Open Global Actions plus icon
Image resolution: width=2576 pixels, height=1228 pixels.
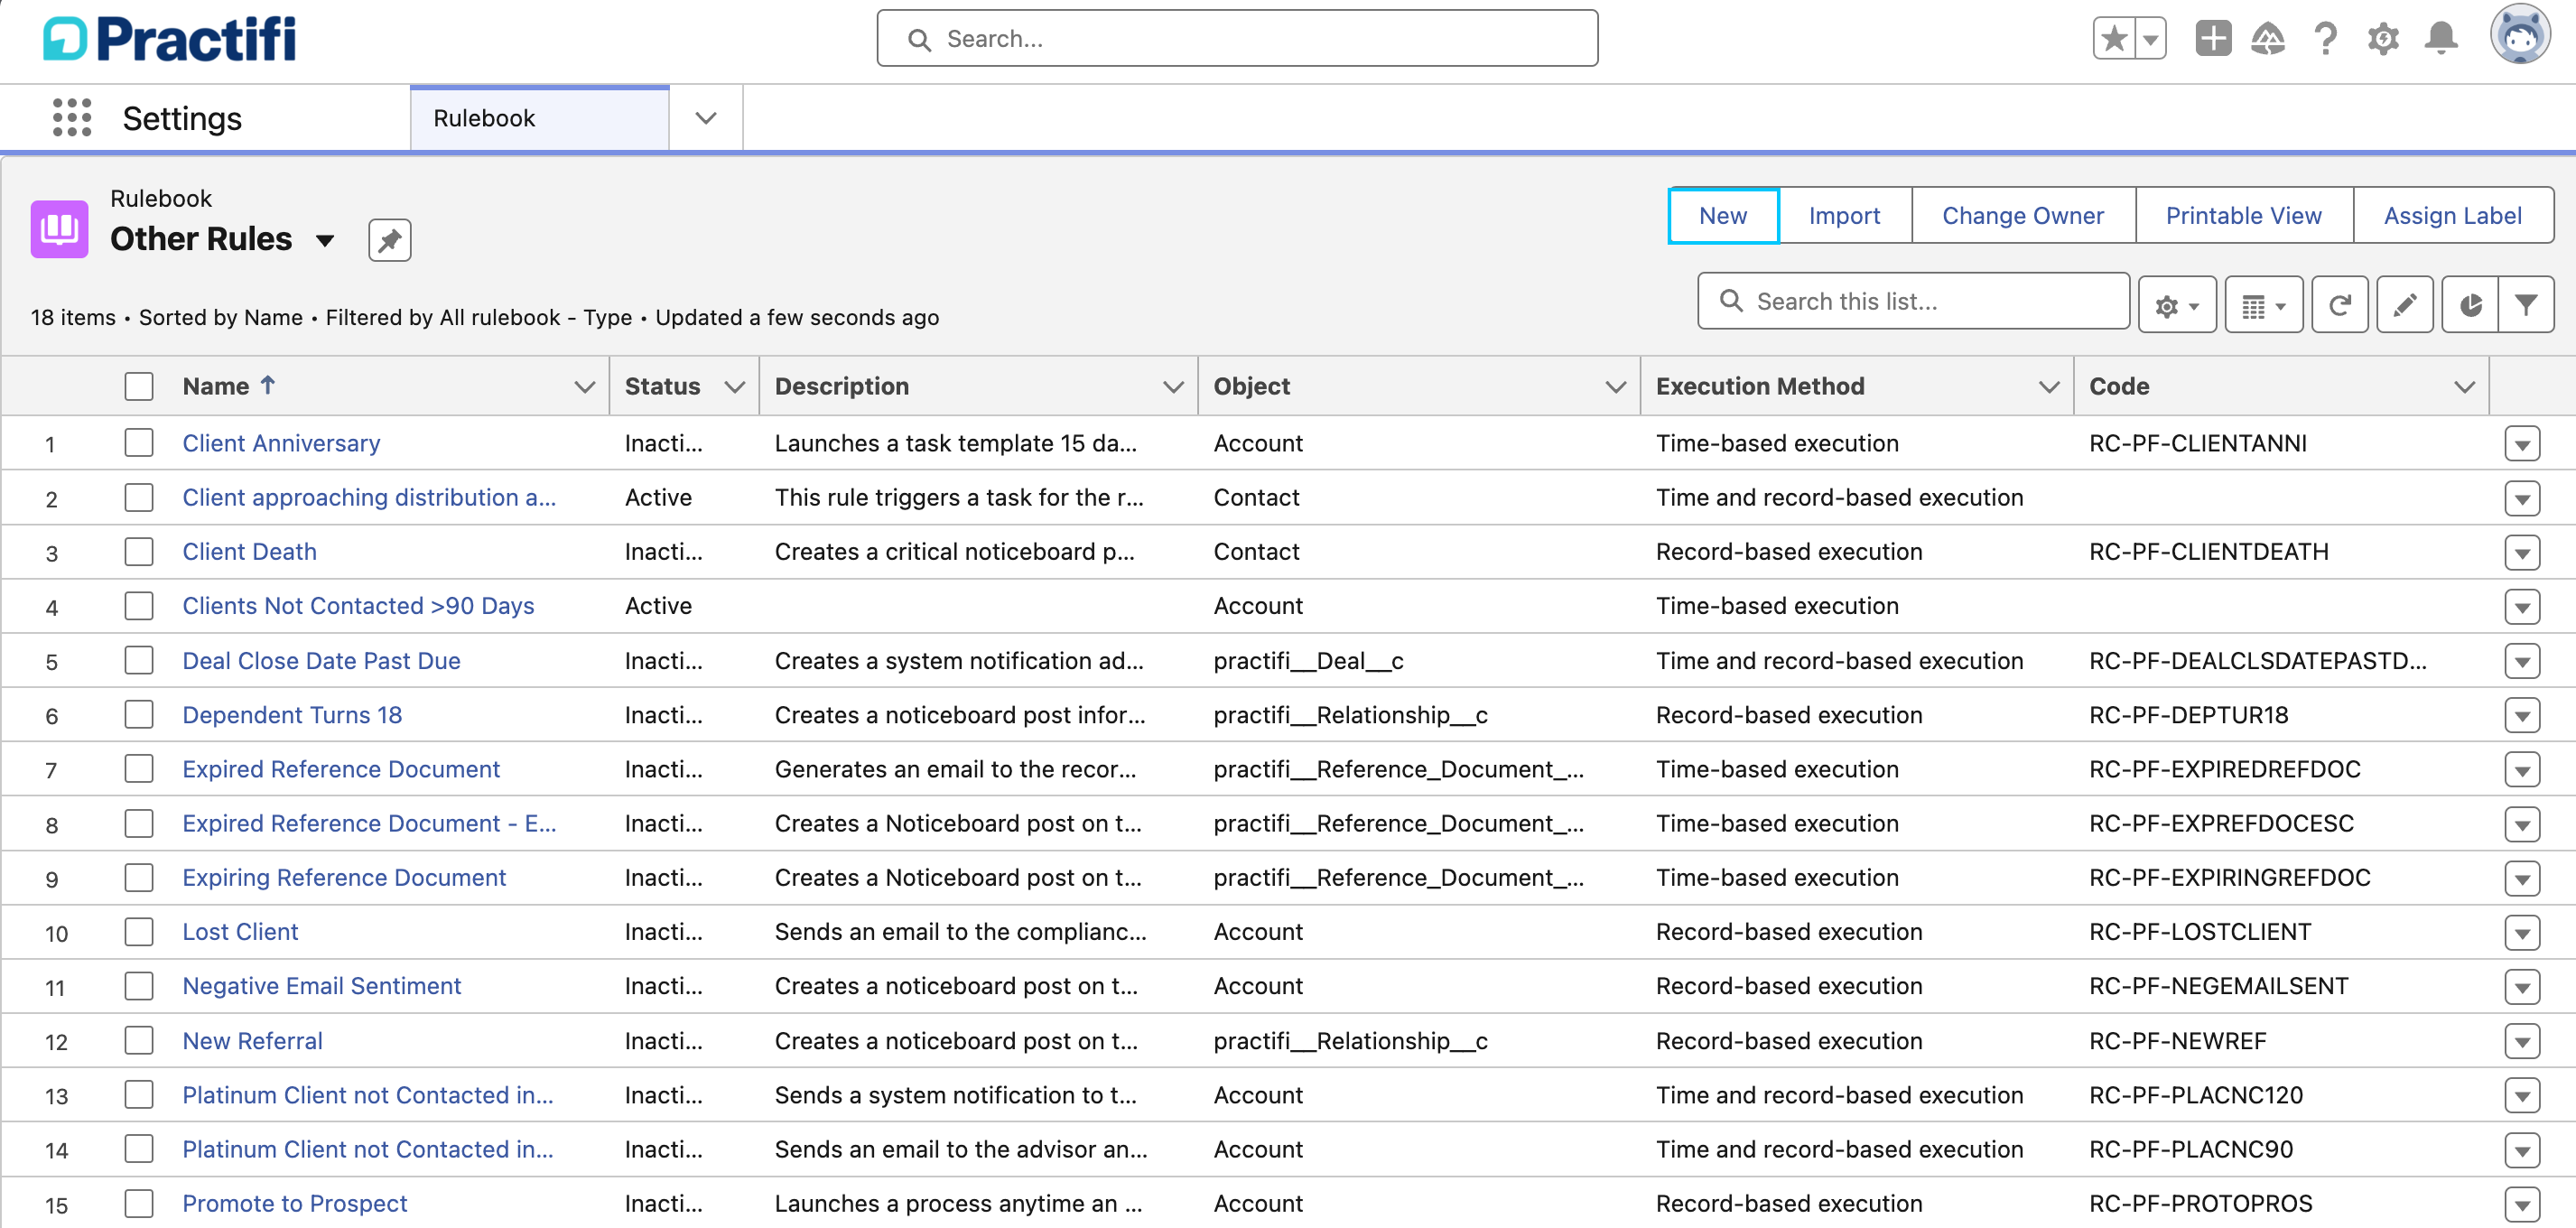2213,39
